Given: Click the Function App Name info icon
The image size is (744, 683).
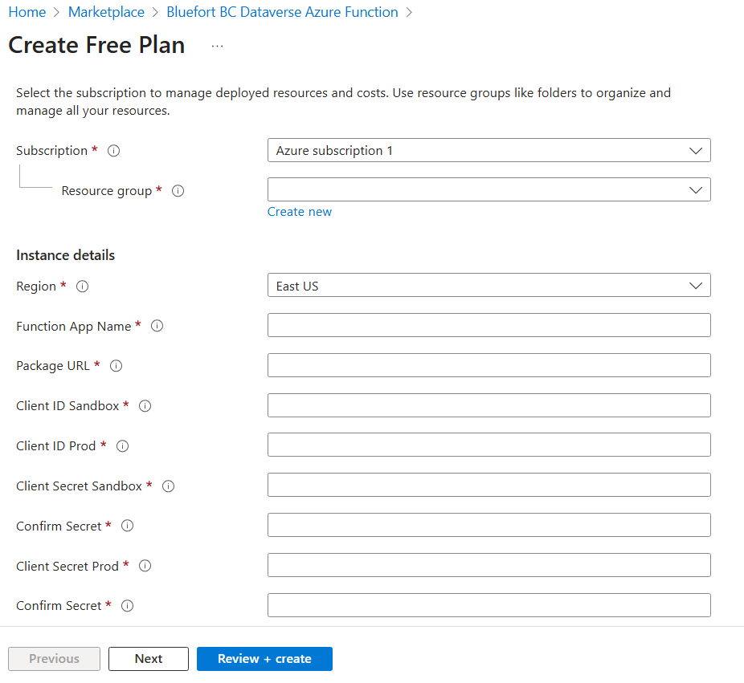Looking at the screenshot, I should point(157,326).
